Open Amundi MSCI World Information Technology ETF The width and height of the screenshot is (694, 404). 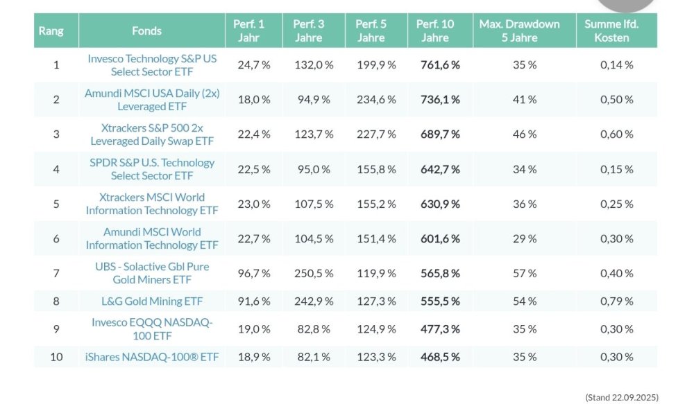[151, 238]
